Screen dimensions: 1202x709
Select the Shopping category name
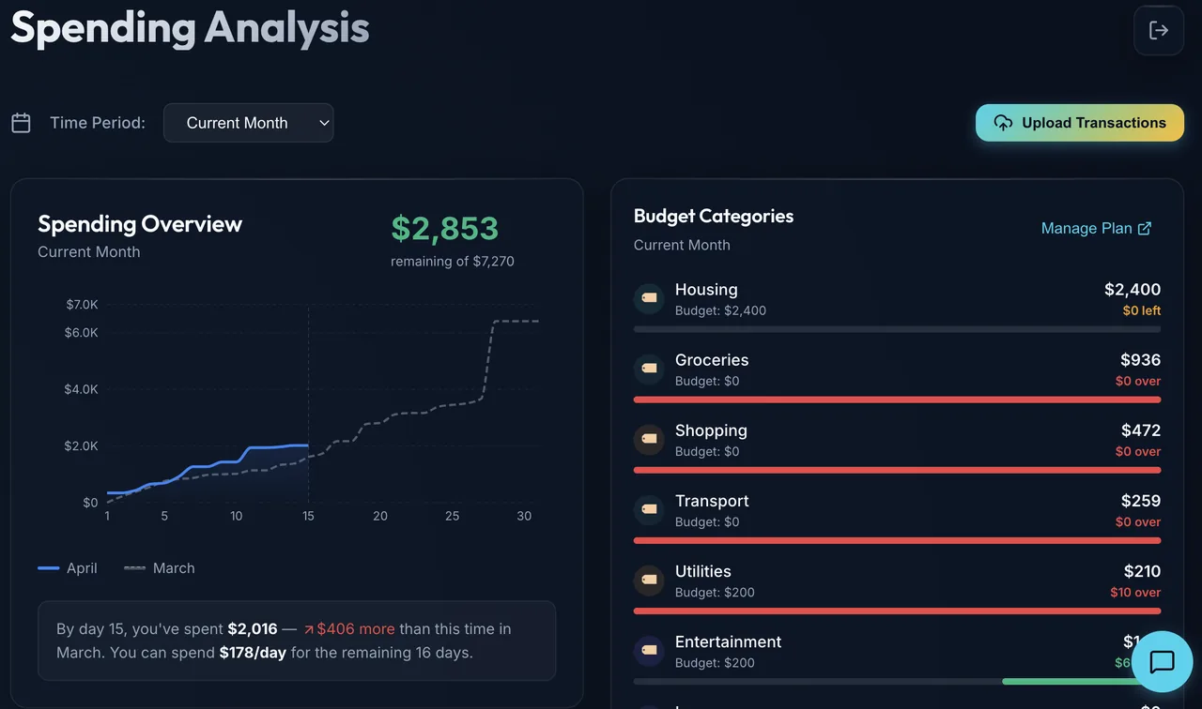[x=711, y=430]
